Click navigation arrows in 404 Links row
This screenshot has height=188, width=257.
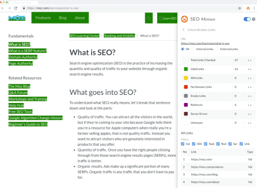(x=249, y=78)
